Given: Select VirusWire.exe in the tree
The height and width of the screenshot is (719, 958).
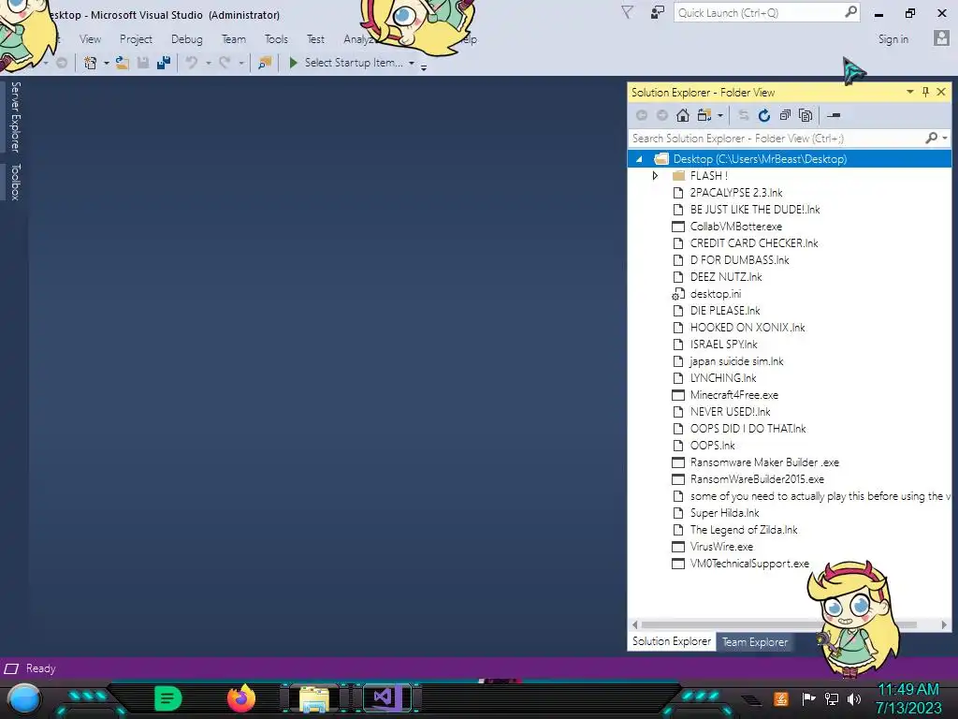Looking at the screenshot, I should (721, 547).
